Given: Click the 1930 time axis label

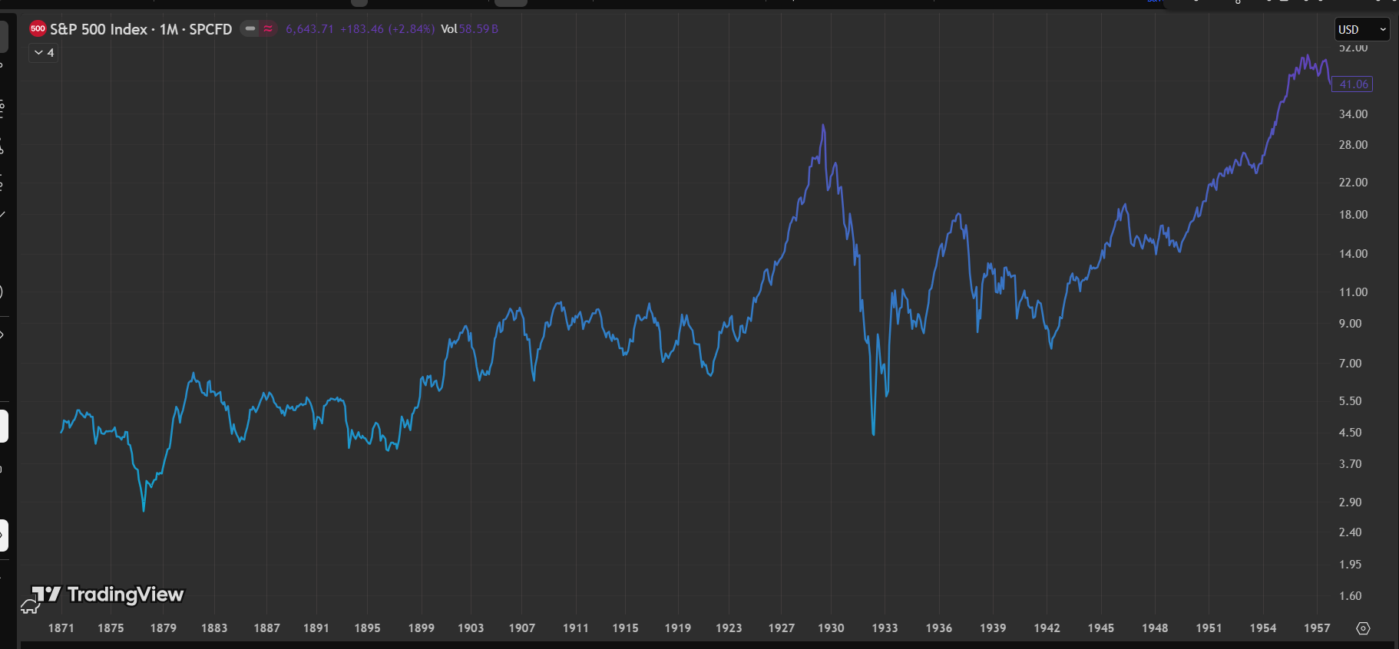Looking at the screenshot, I should point(832,628).
